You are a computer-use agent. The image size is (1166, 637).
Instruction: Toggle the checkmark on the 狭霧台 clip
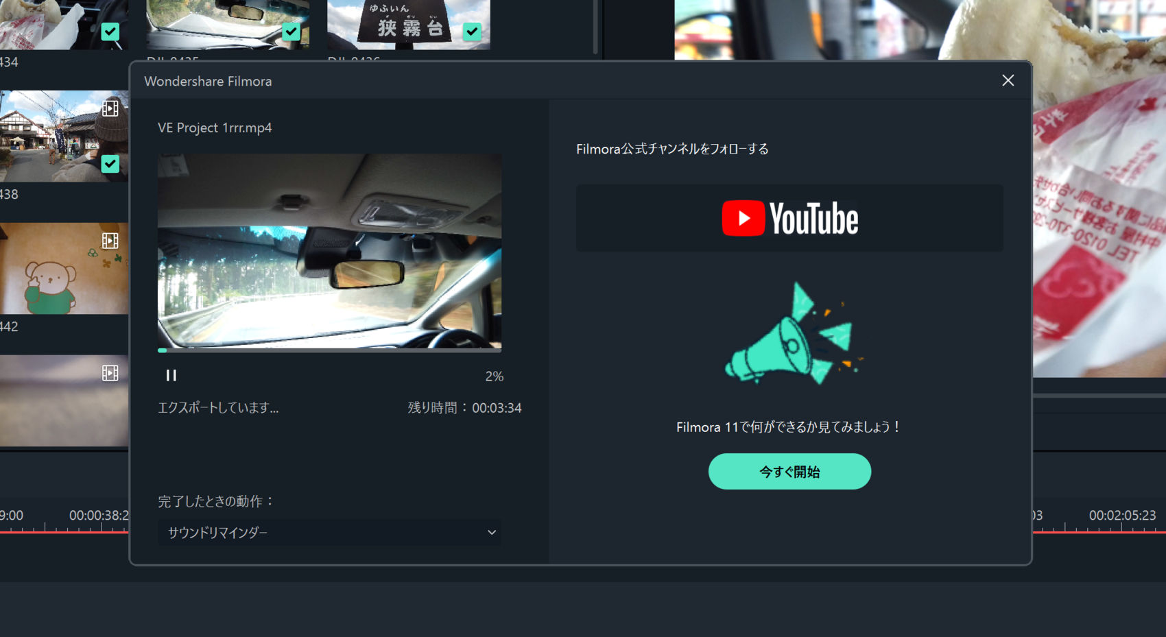(472, 32)
